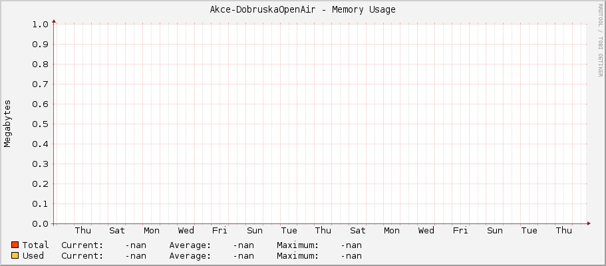This screenshot has height=266, width=606.
Task: Click the first Thu x-axis label
Action: (x=83, y=231)
